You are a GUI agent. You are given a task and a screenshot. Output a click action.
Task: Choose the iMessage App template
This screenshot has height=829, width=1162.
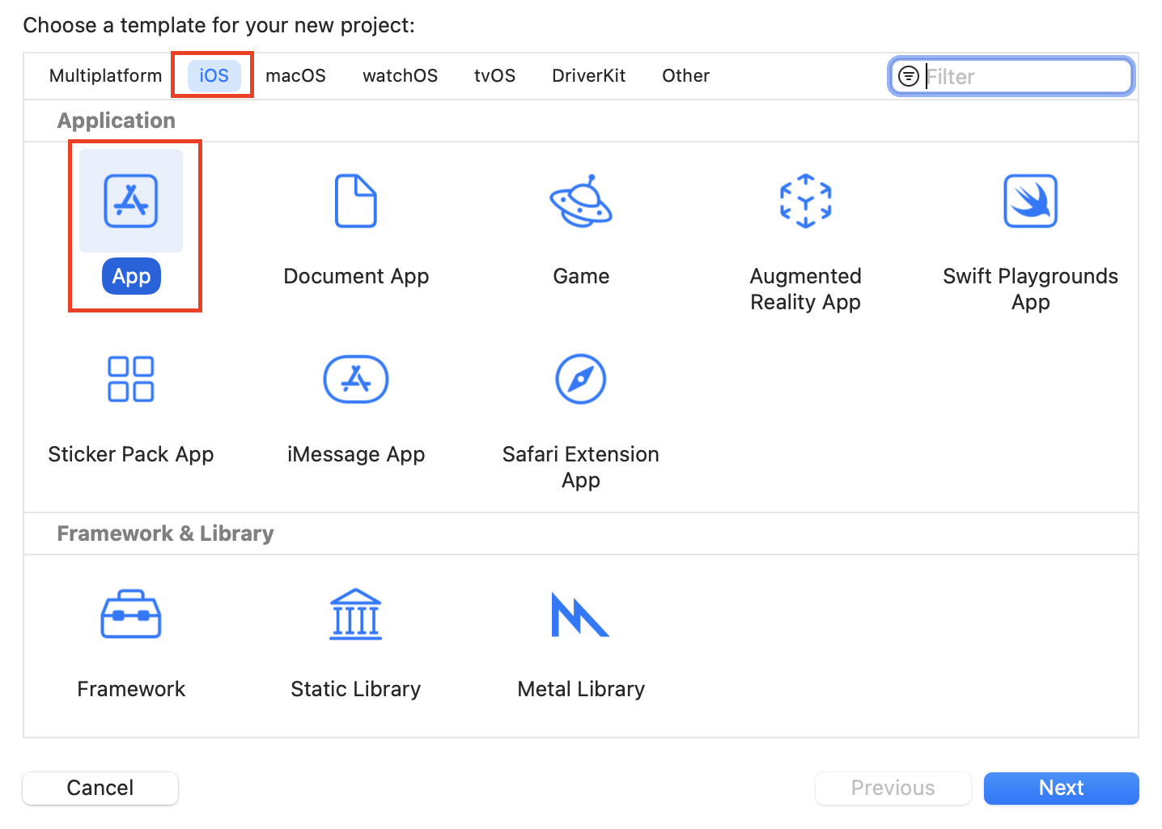[356, 379]
